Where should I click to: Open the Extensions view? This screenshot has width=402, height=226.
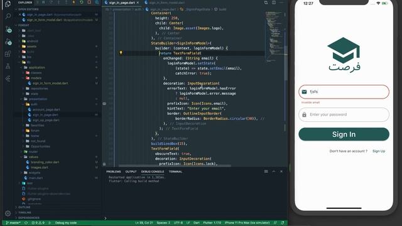click(8, 54)
